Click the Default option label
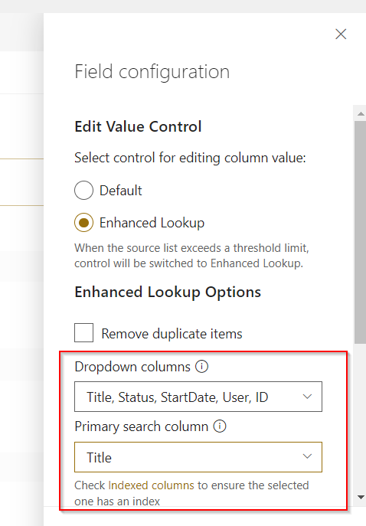The height and width of the screenshot is (526, 366). 121,191
